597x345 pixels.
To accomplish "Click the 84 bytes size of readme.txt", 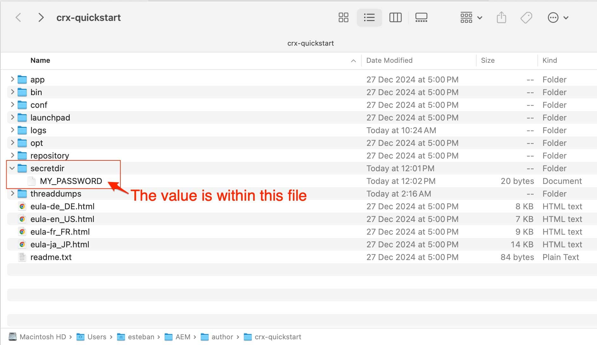I will pyautogui.click(x=517, y=257).
